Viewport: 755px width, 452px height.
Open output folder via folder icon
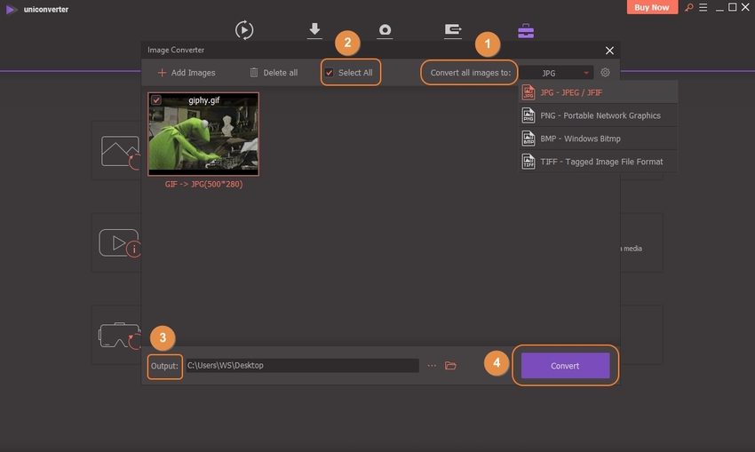tap(450, 365)
